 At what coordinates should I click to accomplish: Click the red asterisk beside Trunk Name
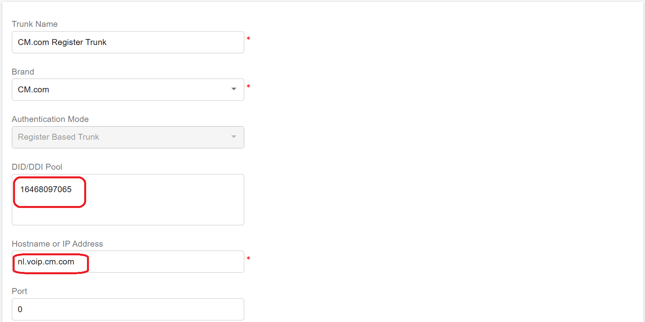pyautogui.click(x=248, y=39)
